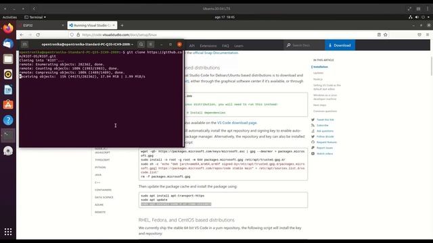Click the Tweet this link item
433x243 pixels.
325,119
